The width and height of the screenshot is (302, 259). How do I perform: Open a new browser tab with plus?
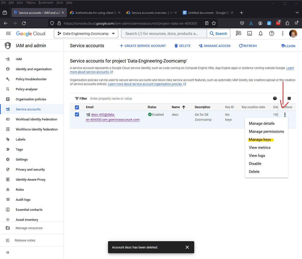[242, 13]
